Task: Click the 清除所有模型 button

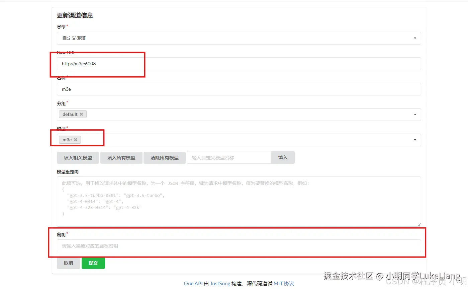Action: [x=164, y=157]
